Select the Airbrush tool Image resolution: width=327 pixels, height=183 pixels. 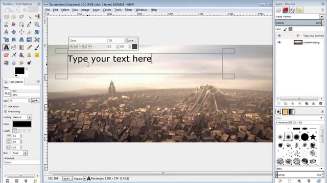tap(14, 55)
